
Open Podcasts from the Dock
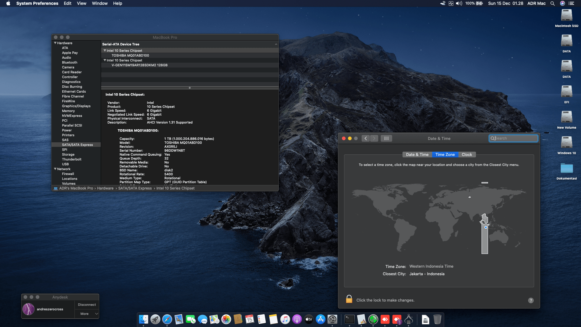pos(297,319)
